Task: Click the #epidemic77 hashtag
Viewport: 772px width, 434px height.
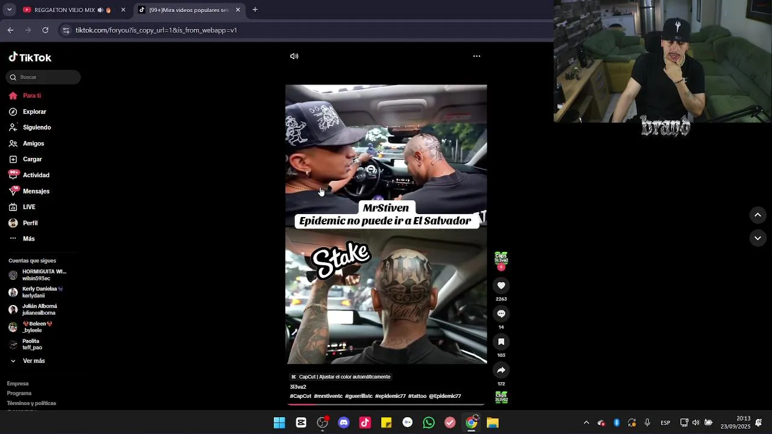Action: tap(390, 396)
